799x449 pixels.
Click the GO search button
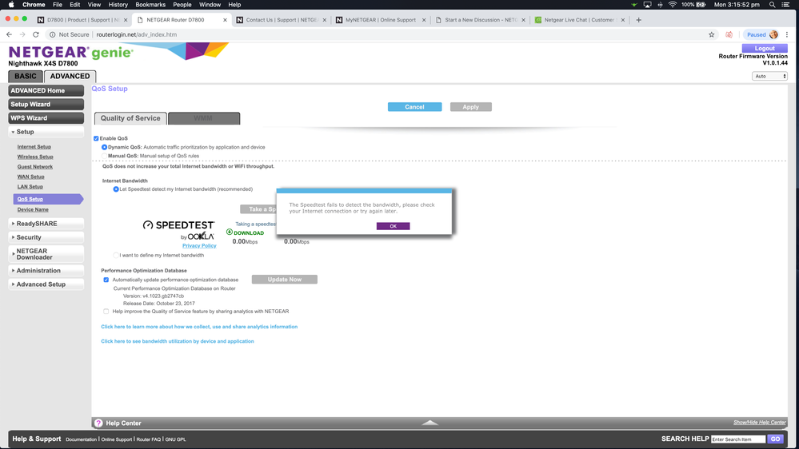tap(776, 439)
